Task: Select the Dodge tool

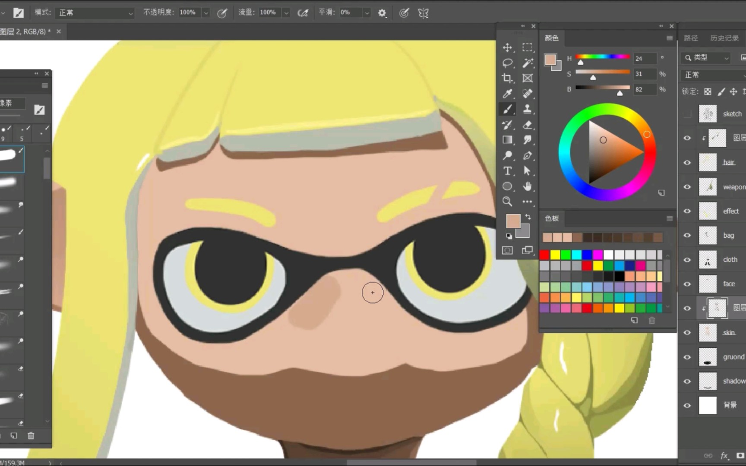Action: pyautogui.click(x=507, y=155)
